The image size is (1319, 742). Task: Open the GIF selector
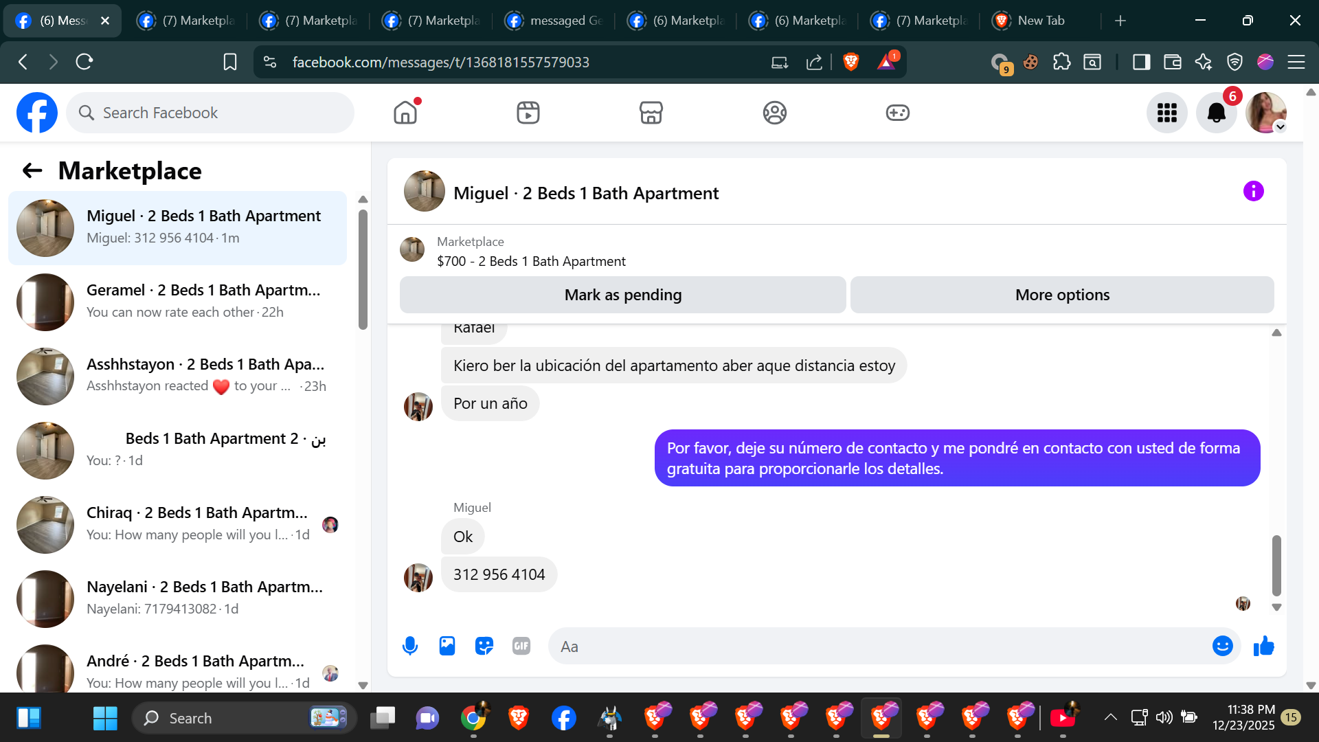click(x=521, y=646)
